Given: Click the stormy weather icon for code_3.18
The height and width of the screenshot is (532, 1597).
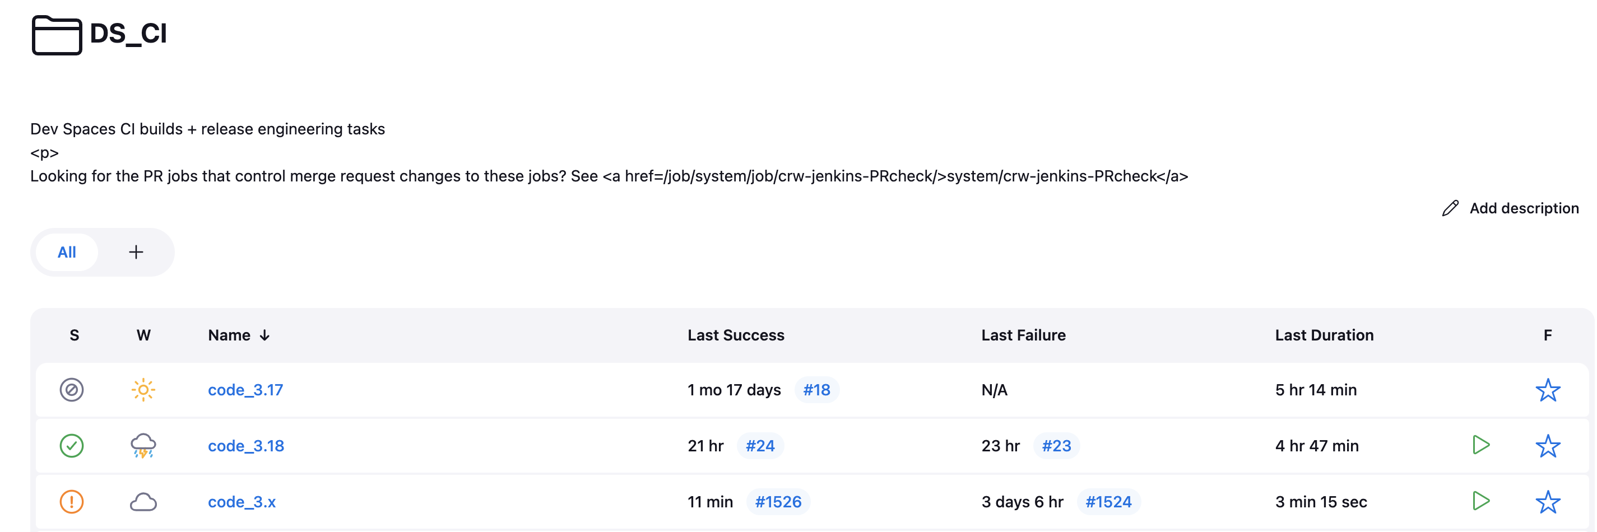Looking at the screenshot, I should [143, 445].
